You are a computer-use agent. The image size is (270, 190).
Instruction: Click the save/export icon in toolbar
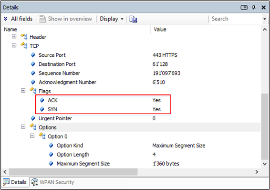click(x=133, y=19)
